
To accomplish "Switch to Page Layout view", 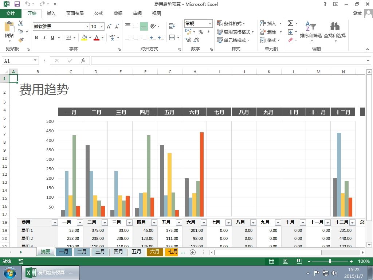I will pyautogui.click(x=286, y=261).
